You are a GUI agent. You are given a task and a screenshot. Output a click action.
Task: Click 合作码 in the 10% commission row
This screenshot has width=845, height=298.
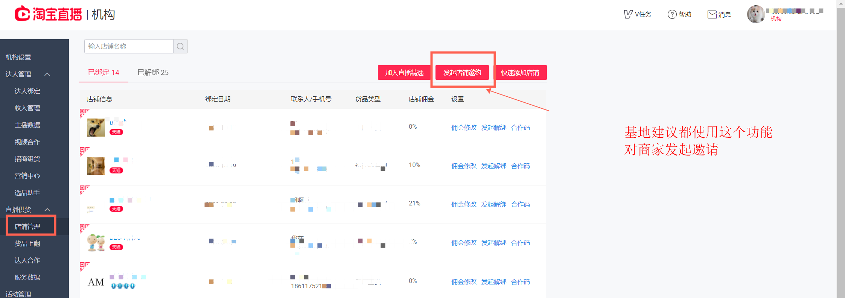point(521,166)
